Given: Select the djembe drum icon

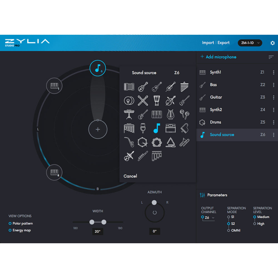Looking at the screenshot, I should [157, 100].
